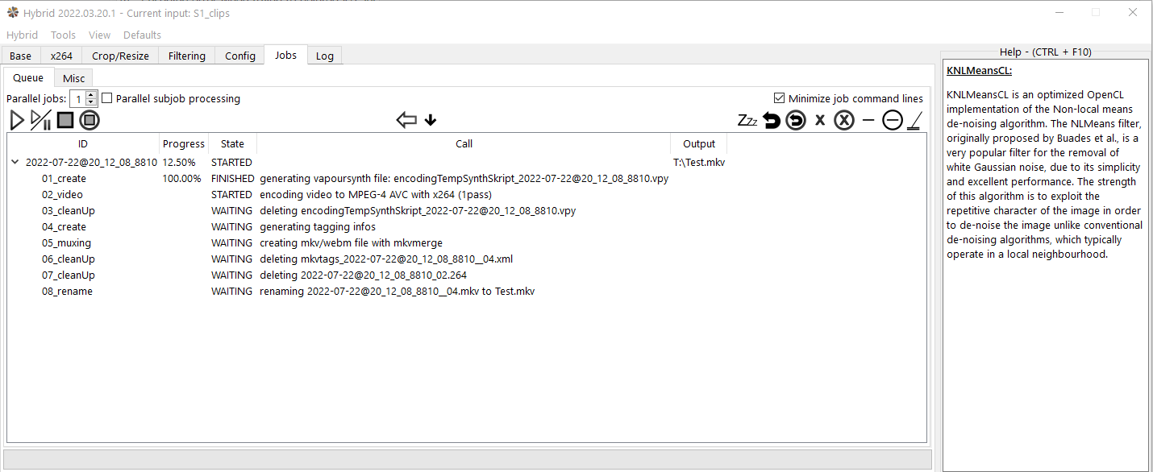Click the circled minus icon

click(x=892, y=121)
